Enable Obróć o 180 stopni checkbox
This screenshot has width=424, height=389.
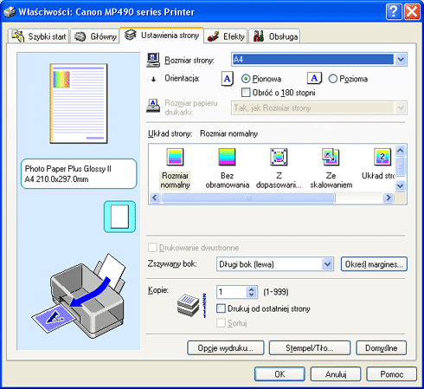[246, 93]
